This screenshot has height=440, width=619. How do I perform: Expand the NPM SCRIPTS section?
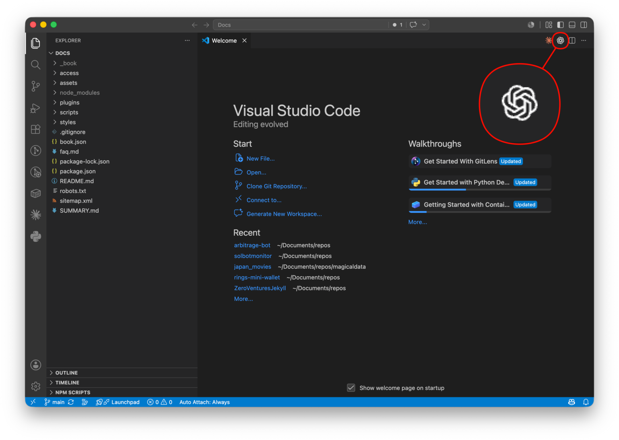pos(122,392)
